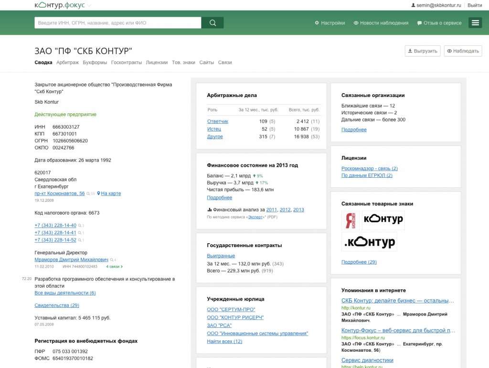
Task: Open Другое arbitration cases
Action: 215,136
